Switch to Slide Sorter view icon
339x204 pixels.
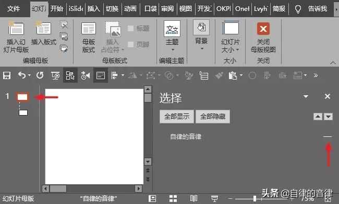(173, 199)
